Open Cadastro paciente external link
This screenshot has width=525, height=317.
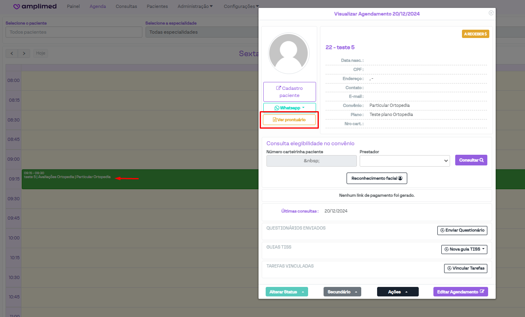(x=289, y=92)
